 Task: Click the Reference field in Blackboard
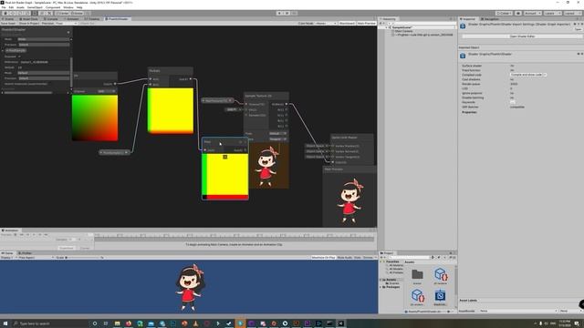pos(44,62)
